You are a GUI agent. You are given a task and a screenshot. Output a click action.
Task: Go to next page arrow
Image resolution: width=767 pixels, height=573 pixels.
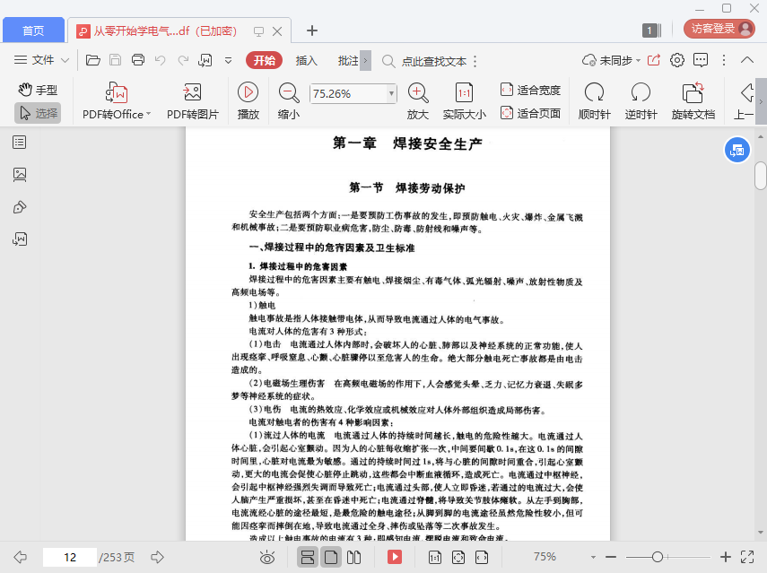click(x=158, y=557)
